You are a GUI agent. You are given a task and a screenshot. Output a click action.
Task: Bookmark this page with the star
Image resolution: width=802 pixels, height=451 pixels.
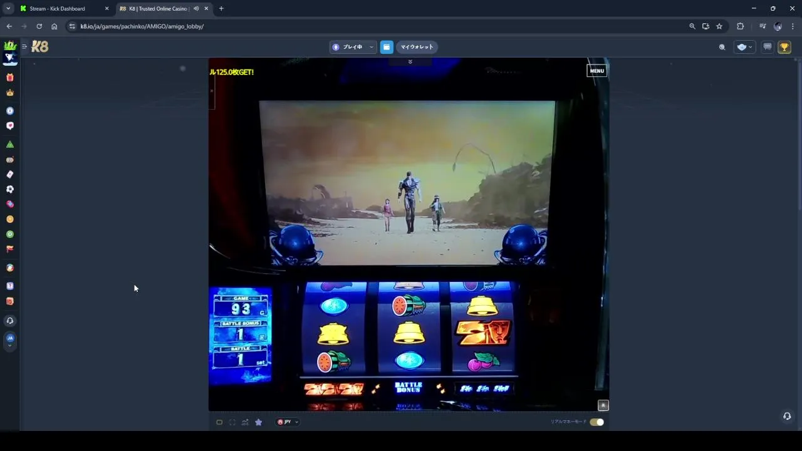(x=719, y=26)
